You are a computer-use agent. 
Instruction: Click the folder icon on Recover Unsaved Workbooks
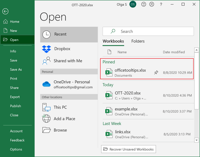click(105, 149)
